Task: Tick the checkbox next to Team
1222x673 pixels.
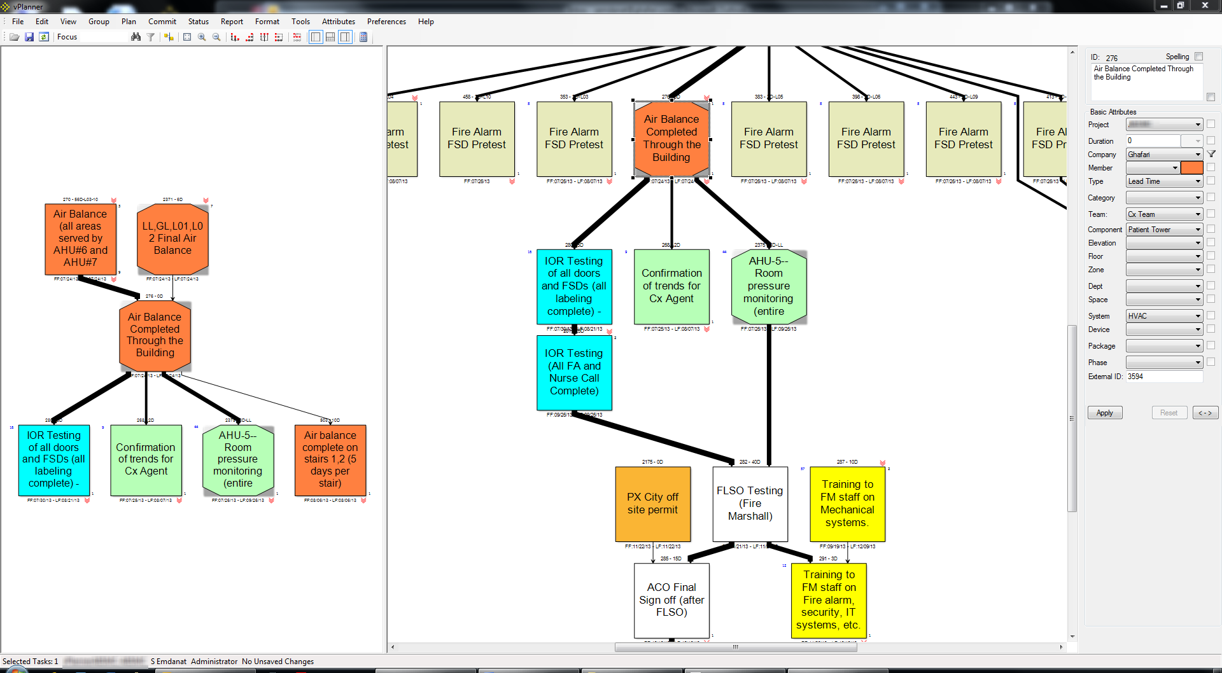Action: pyautogui.click(x=1211, y=214)
